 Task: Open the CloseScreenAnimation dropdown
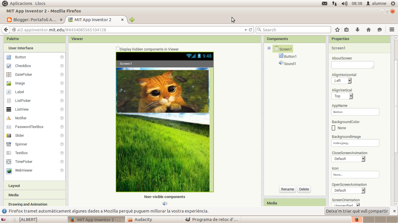coord(348,159)
